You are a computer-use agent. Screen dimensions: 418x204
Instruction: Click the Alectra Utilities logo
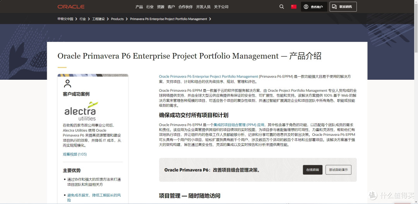(81, 111)
